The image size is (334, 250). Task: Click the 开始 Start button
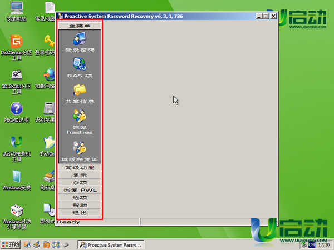[x=11, y=244]
